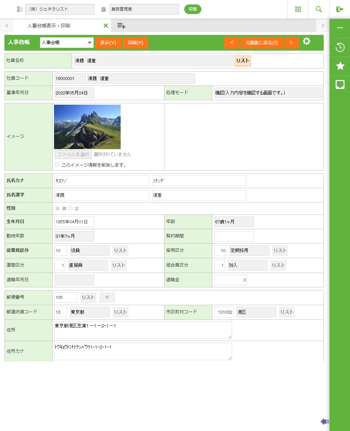The image size is (350, 431).
Task: Click the add new tab icon
Action: point(121,26)
